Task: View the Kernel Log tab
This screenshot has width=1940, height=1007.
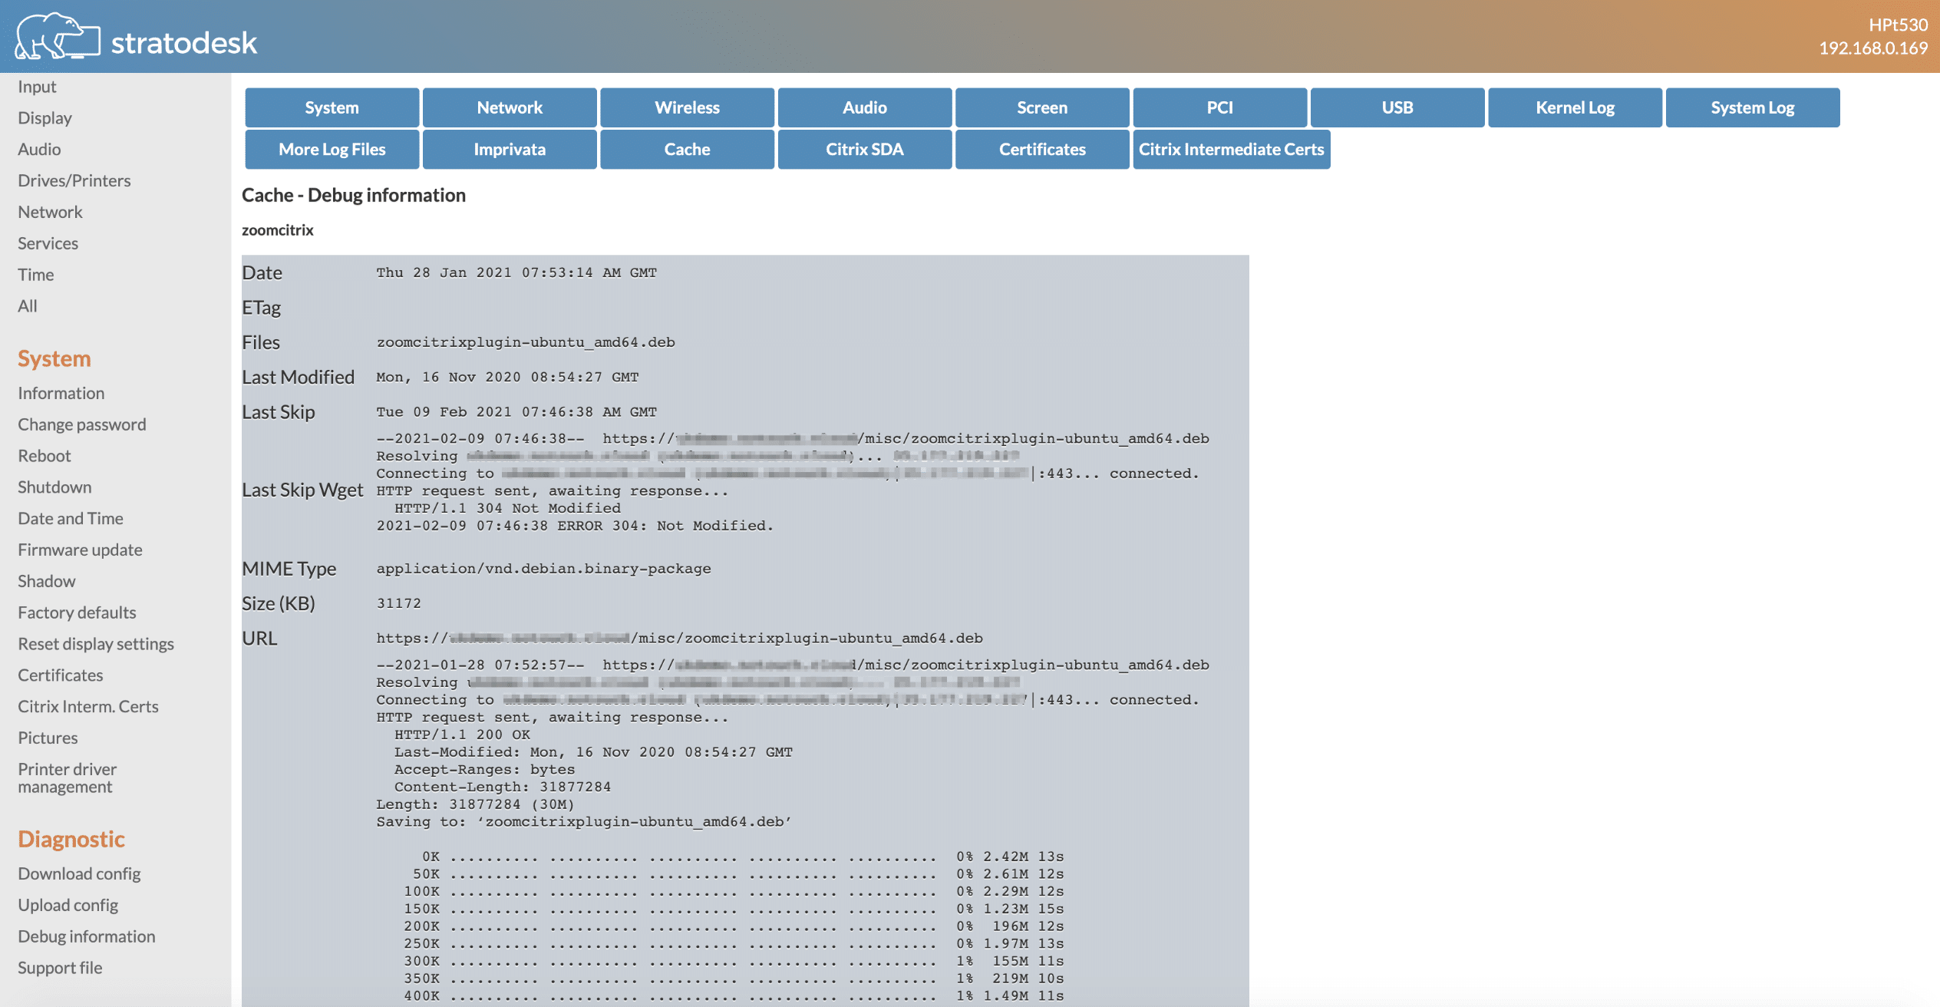Action: pyautogui.click(x=1575, y=107)
